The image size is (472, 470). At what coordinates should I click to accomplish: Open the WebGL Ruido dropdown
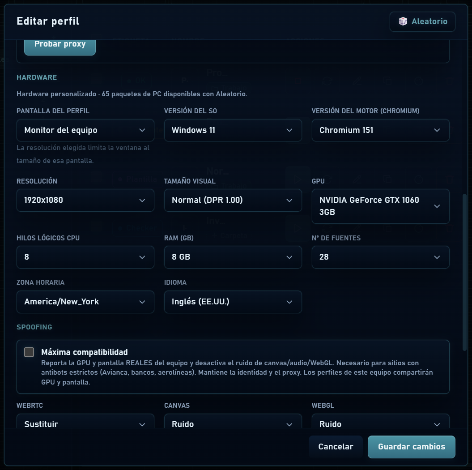click(x=380, y=422)
